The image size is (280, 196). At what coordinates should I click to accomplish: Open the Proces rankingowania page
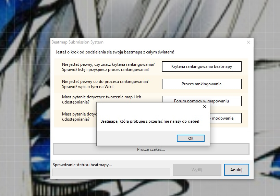[202, 84]
